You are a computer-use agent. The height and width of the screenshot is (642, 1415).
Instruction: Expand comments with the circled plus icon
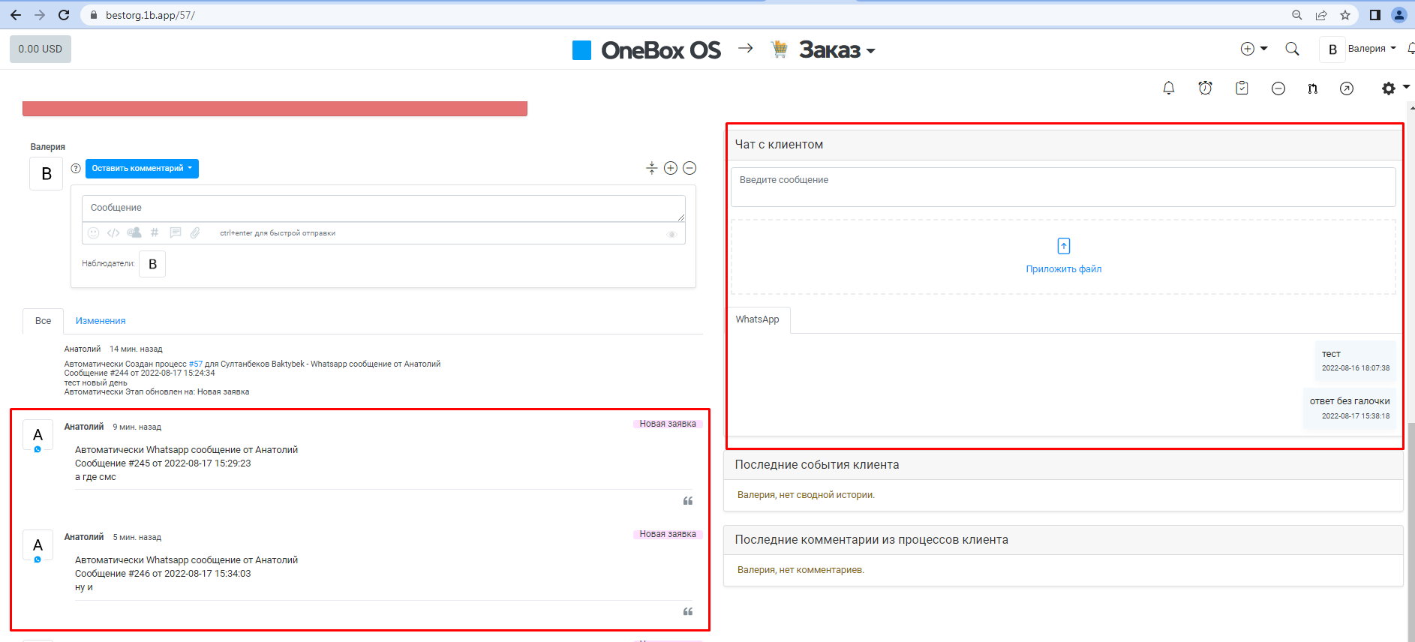click(x=671, y=168)
